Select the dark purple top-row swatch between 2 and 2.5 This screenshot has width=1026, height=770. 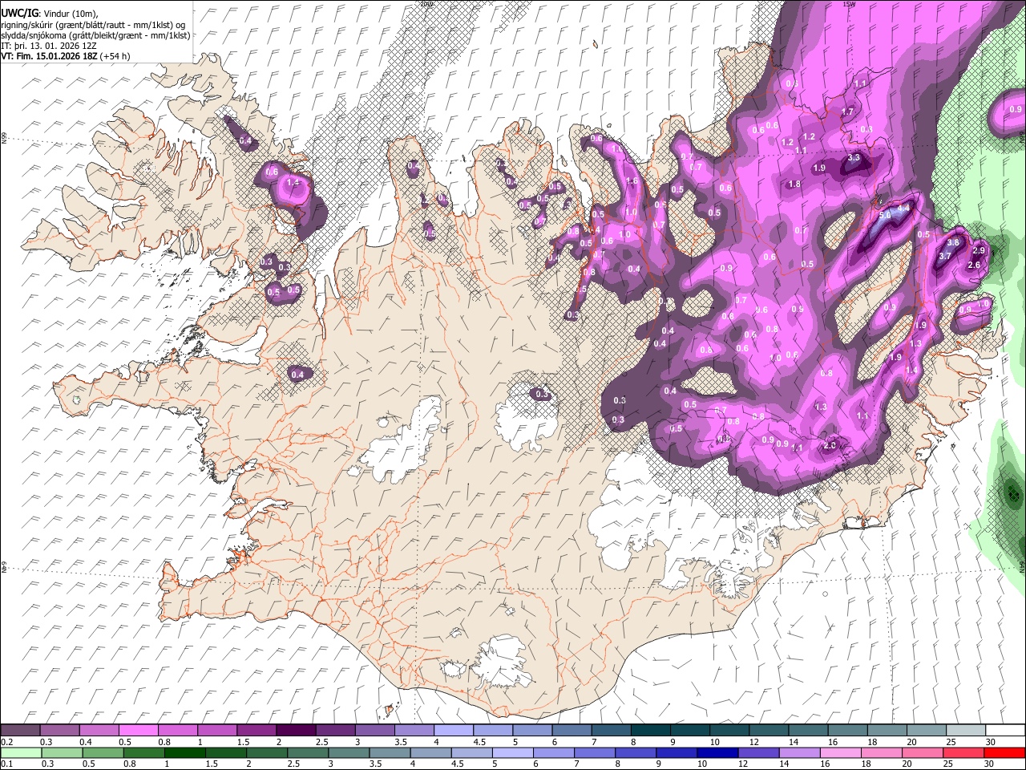point(295,731)
